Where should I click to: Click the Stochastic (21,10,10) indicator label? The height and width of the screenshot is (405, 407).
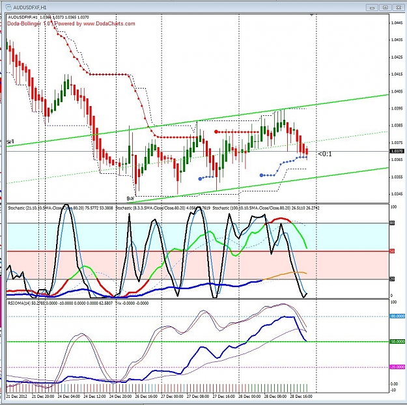(x=60, y=208)
